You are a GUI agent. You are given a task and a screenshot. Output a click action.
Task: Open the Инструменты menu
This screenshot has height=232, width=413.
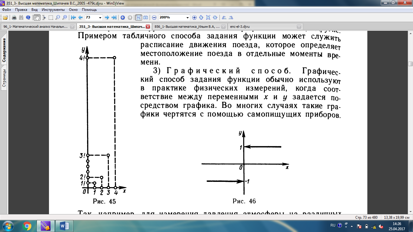tap(53, 10)
